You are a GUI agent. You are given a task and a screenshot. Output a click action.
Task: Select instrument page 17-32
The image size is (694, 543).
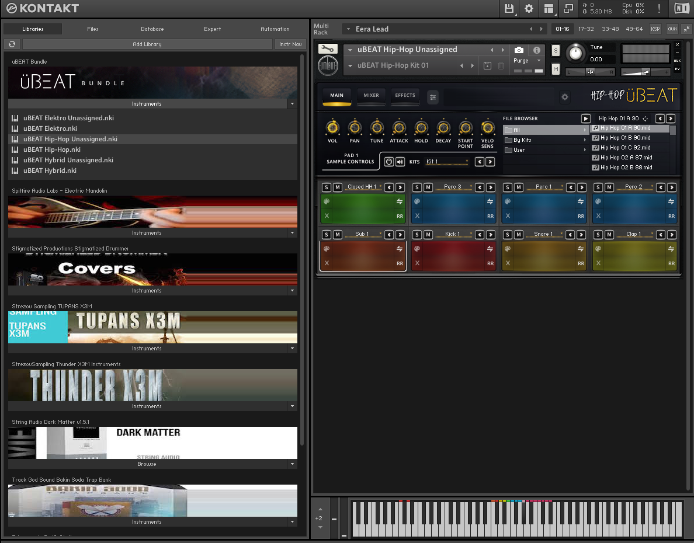[x=586, y=29]
